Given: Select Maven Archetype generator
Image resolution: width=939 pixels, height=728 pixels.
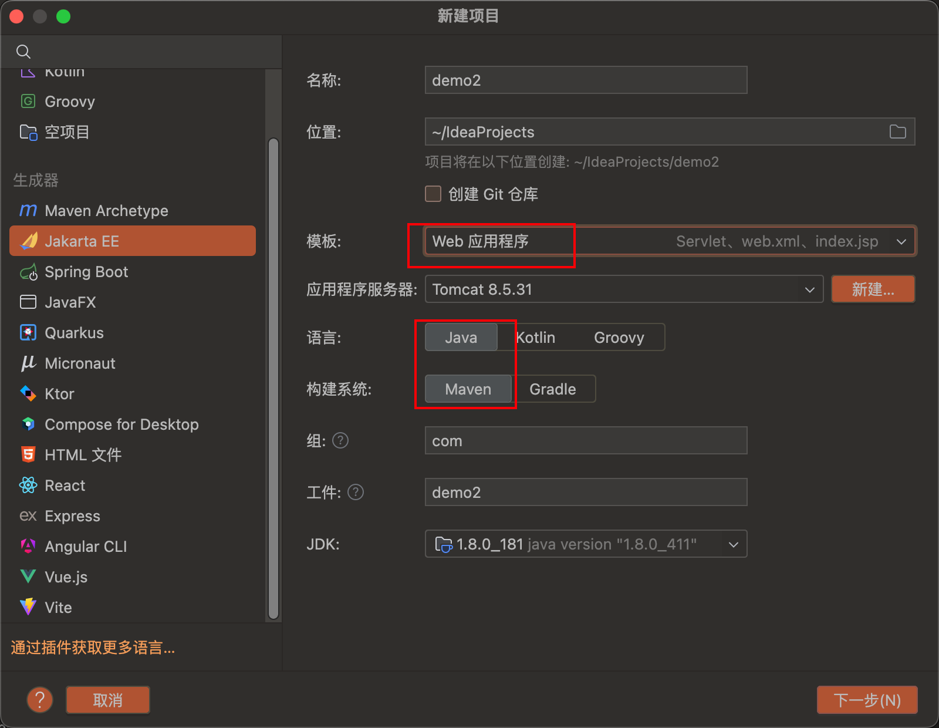Looking at the screenshot, I should coord(133,211).
